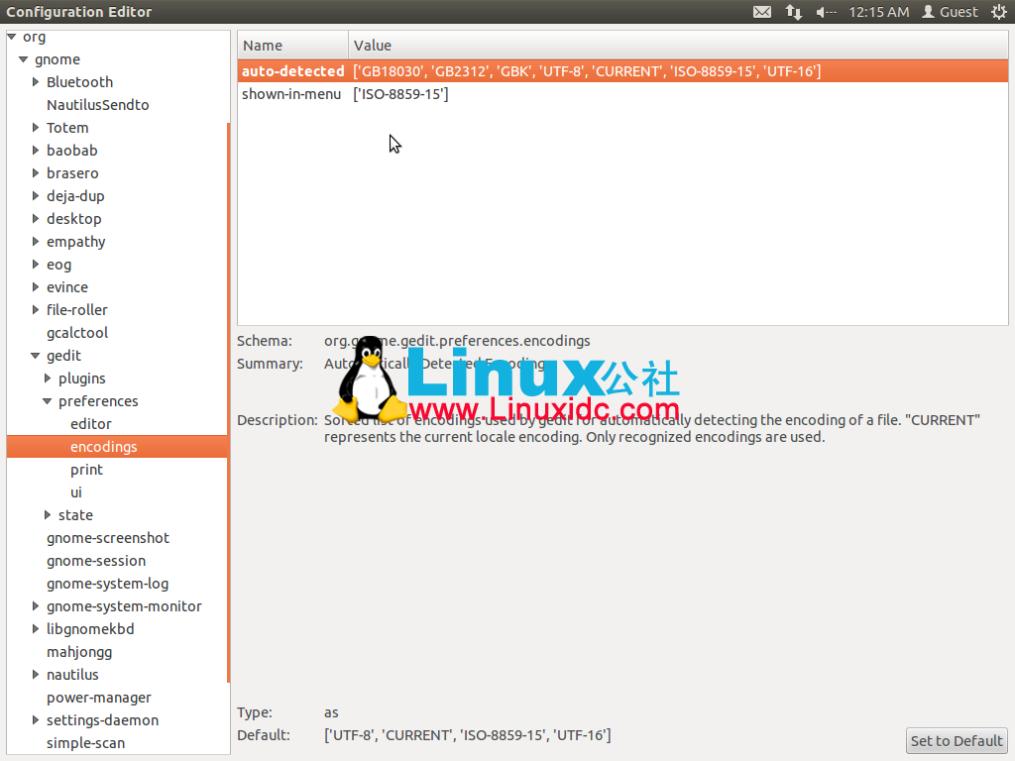The height and width of the screenshot is (761, 1015).
Task: Click the Set to Default button
Action: point(956,740)
